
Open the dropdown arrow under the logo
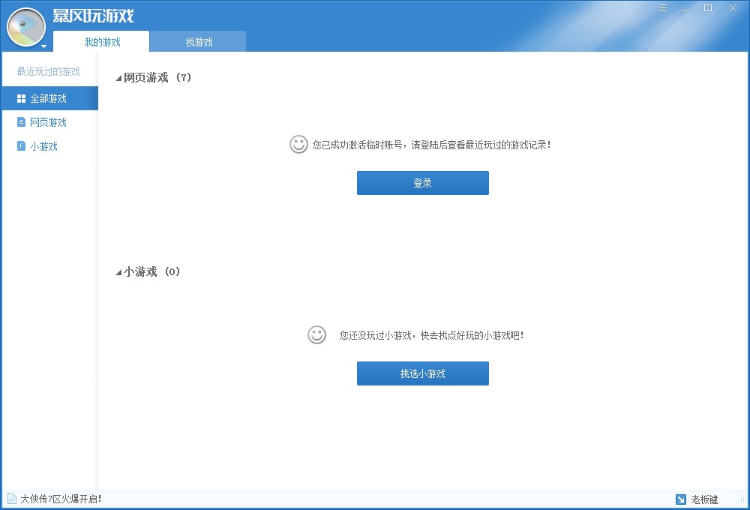[43, 46]
